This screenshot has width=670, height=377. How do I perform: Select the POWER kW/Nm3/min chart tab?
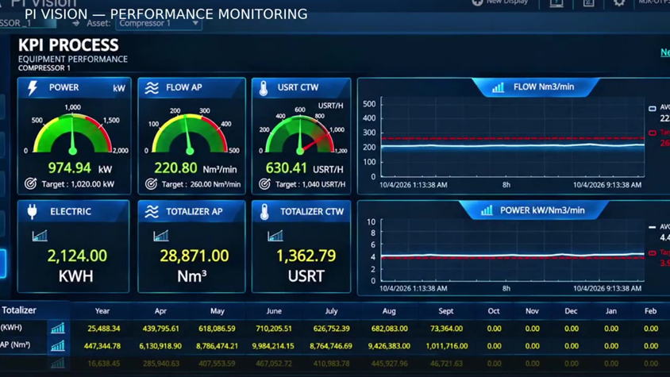pyautogui.click(x=533, y=210)
